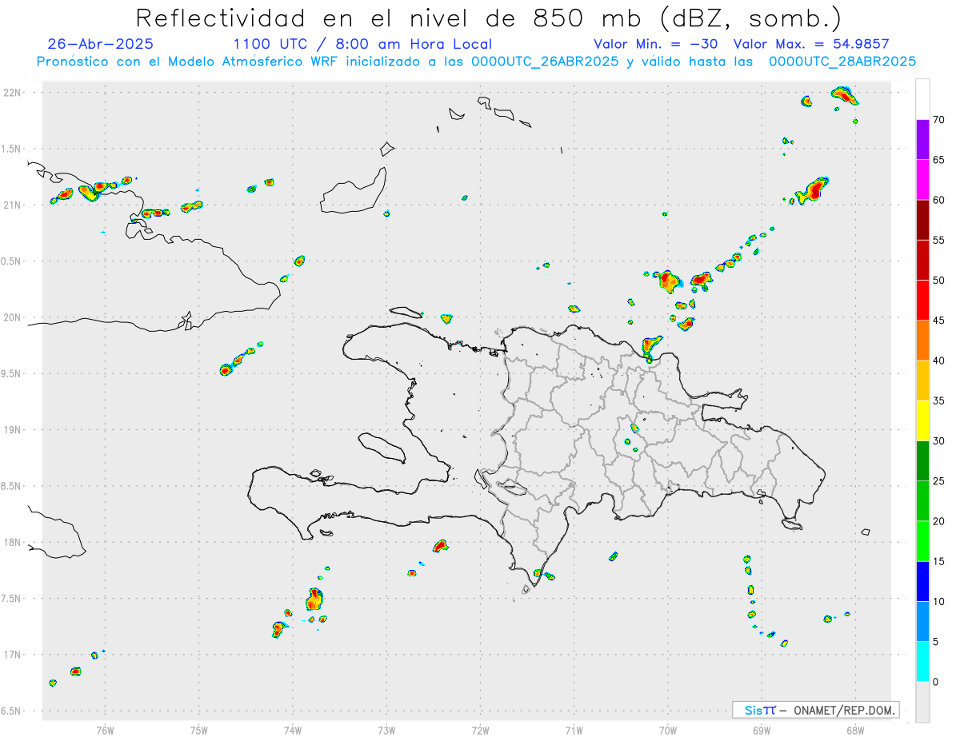The image size is (960, 741).
Task: Click the colorbar label '30'
Action: tap(938, 441)
